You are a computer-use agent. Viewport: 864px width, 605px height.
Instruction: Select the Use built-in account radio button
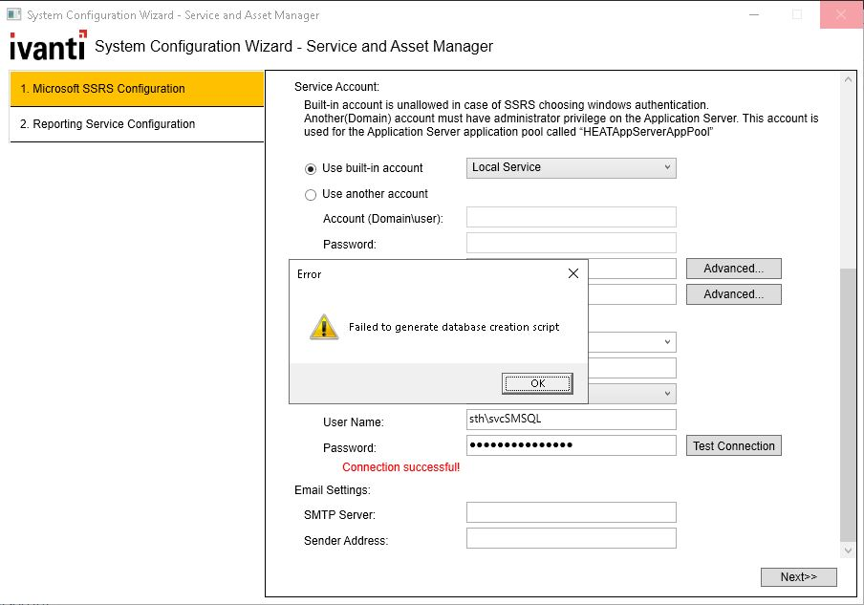pyautogui.click(x=311, y=168)
